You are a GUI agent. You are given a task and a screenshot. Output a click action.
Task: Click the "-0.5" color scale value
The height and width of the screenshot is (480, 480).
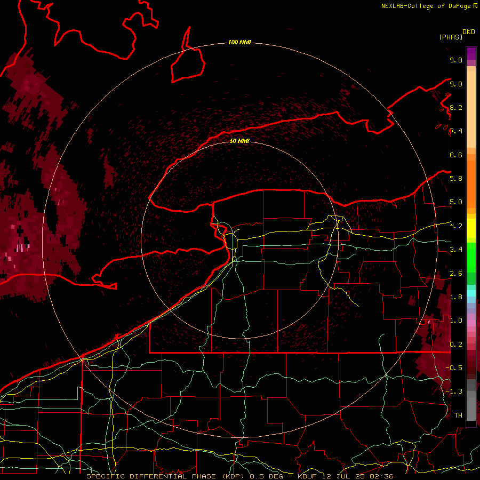(x=454, y=368)
